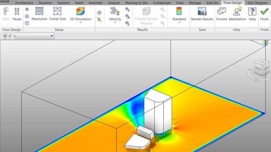271x152 pixels.
Task: Open the Resolution setting
Action: click(39, 14)
